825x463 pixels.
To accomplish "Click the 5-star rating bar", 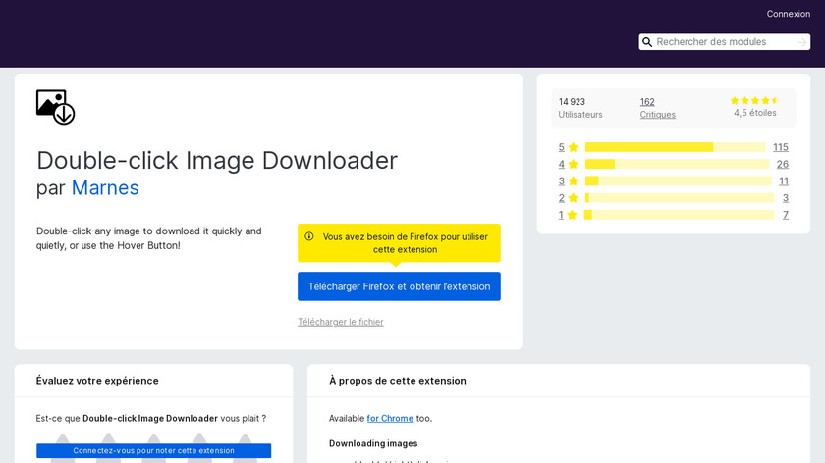I will (x=675, y=147).
